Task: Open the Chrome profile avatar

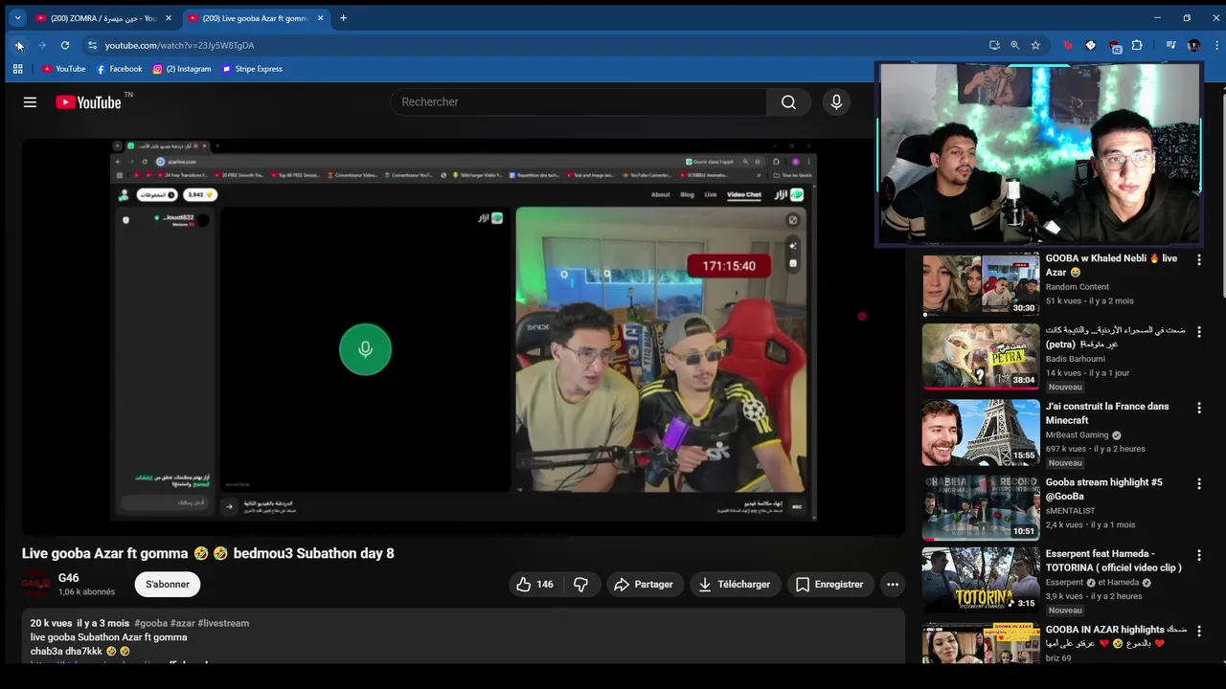Action: pyautogui.click(x=1193, y=45)
